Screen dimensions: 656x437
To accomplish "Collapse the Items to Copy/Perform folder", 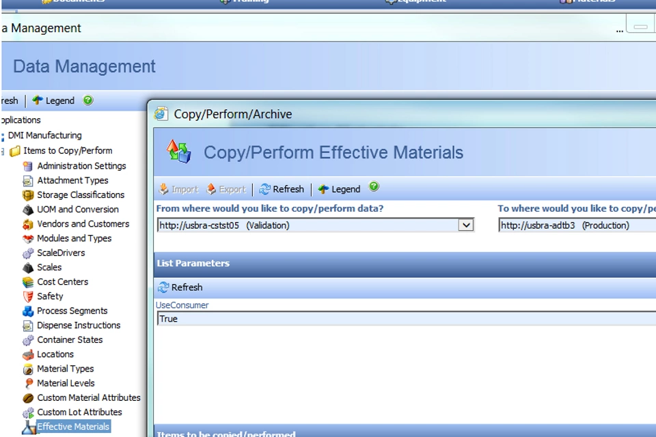I will click(x=3, y=151).
